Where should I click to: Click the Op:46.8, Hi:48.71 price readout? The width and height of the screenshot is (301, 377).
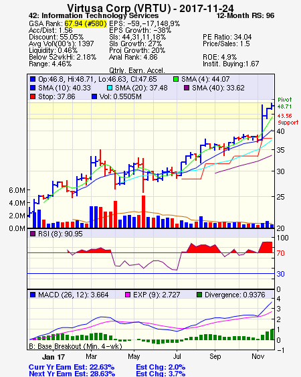click(x=98, y=79)
